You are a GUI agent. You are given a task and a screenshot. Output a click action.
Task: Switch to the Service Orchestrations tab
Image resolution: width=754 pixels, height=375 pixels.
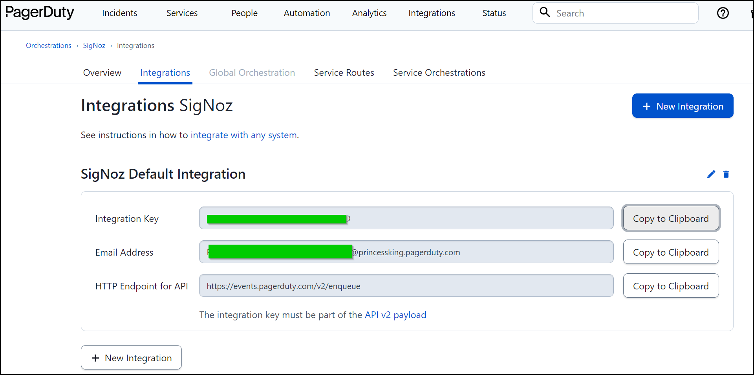(x=439, y=73)
